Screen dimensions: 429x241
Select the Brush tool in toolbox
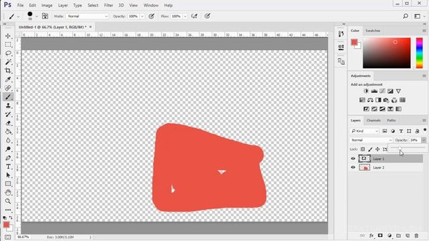(x=8, y=96)
